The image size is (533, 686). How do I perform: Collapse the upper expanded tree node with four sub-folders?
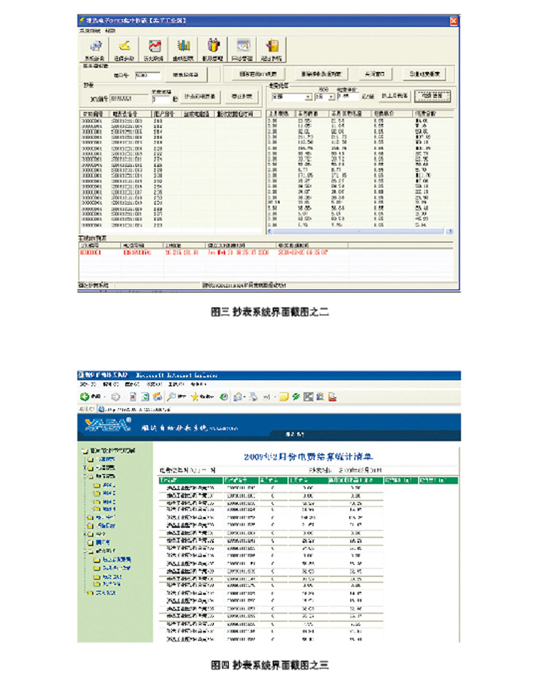[85, 476]
